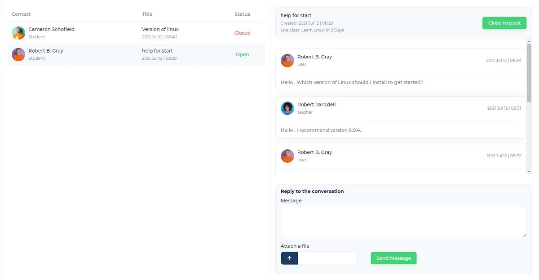Click Robert Ransdell's teacher avatar in conversation

287,108
